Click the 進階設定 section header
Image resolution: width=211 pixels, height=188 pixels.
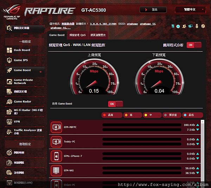pos(25,144)
